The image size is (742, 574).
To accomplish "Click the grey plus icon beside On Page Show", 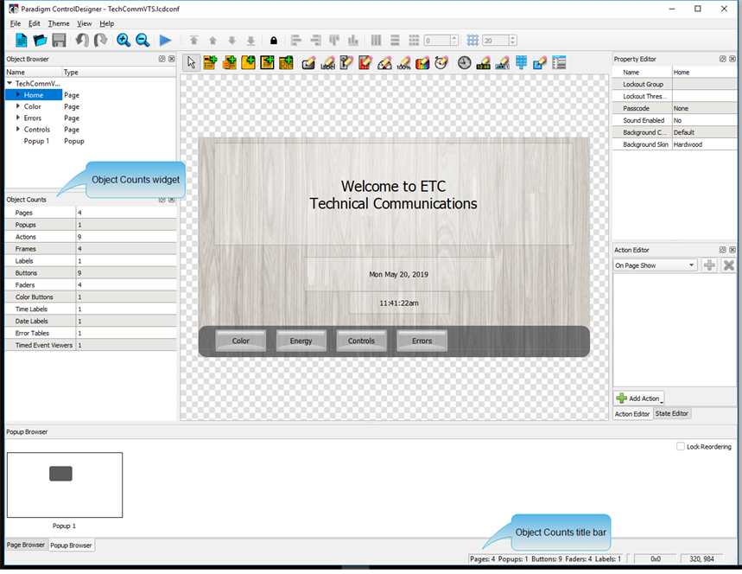I will click(709, 265).
